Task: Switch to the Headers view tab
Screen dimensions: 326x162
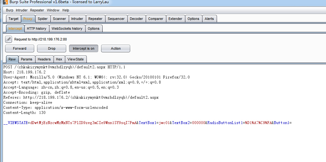Action: [x=44, y=59]
